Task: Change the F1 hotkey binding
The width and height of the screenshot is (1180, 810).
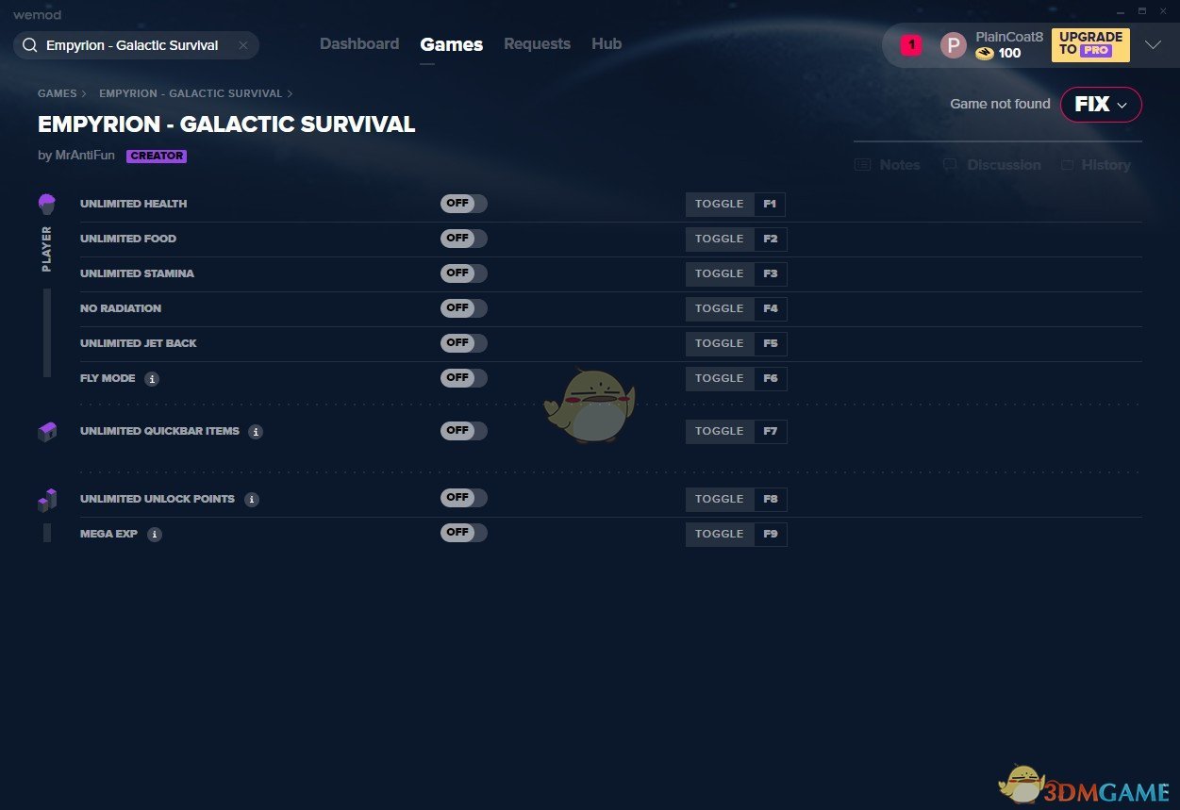Action: click(771, 205)
